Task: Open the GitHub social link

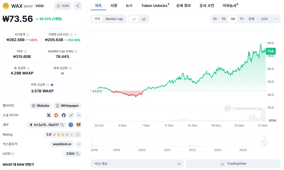Action: click(63, 115)
